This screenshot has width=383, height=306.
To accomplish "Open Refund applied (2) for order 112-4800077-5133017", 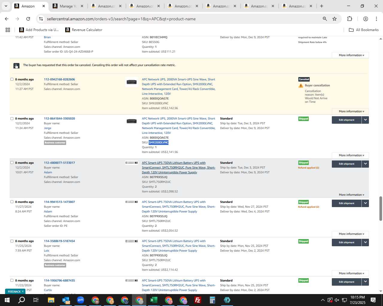I will pyautogui.click(x=308, y=168).
